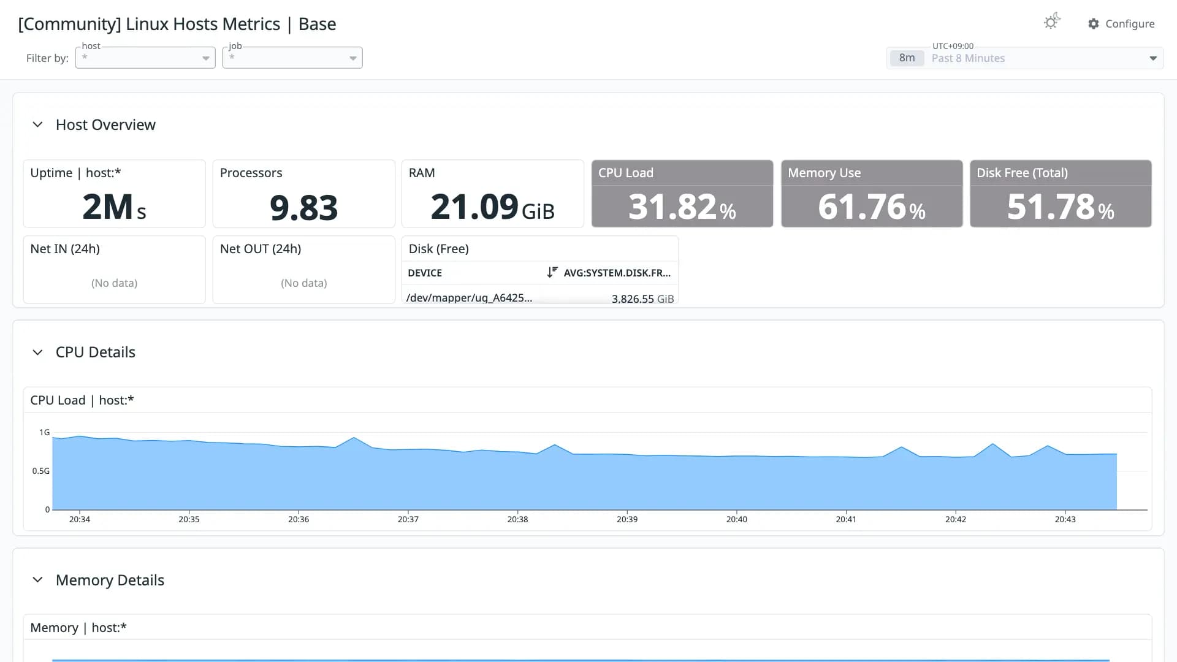
Task: Click the 20:41 tick on CPU Load graph
Action: pos(846,519)
